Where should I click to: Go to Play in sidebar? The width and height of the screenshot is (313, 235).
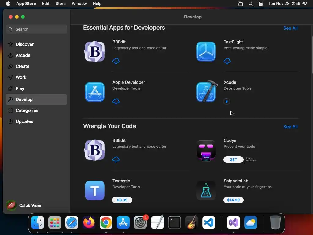[36, 88]
